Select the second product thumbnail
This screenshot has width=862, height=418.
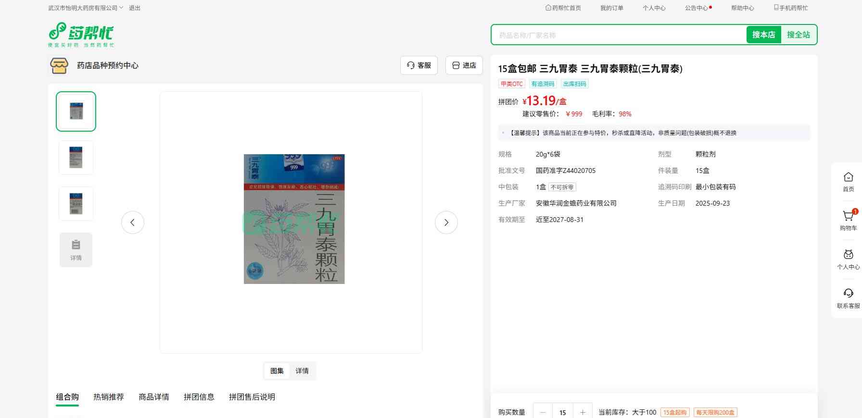[x=76, y=158]
